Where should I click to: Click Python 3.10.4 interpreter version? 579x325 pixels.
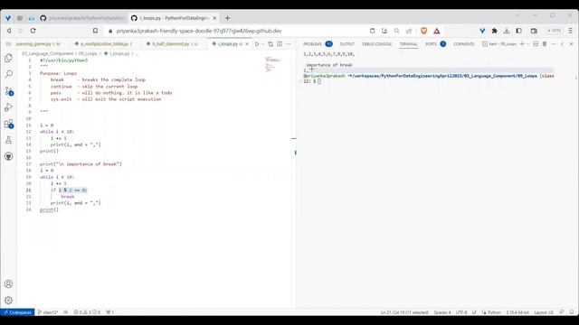coord(517,312)
